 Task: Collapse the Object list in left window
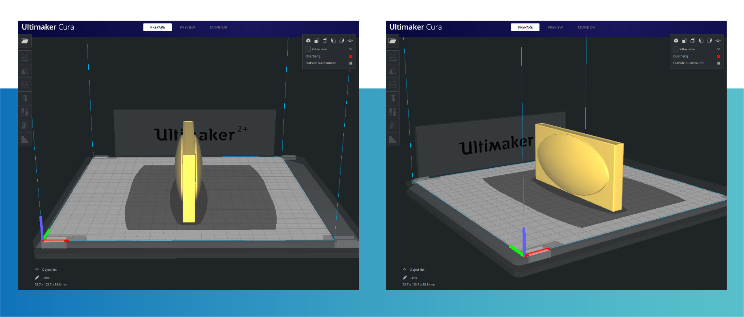point(37,270)
